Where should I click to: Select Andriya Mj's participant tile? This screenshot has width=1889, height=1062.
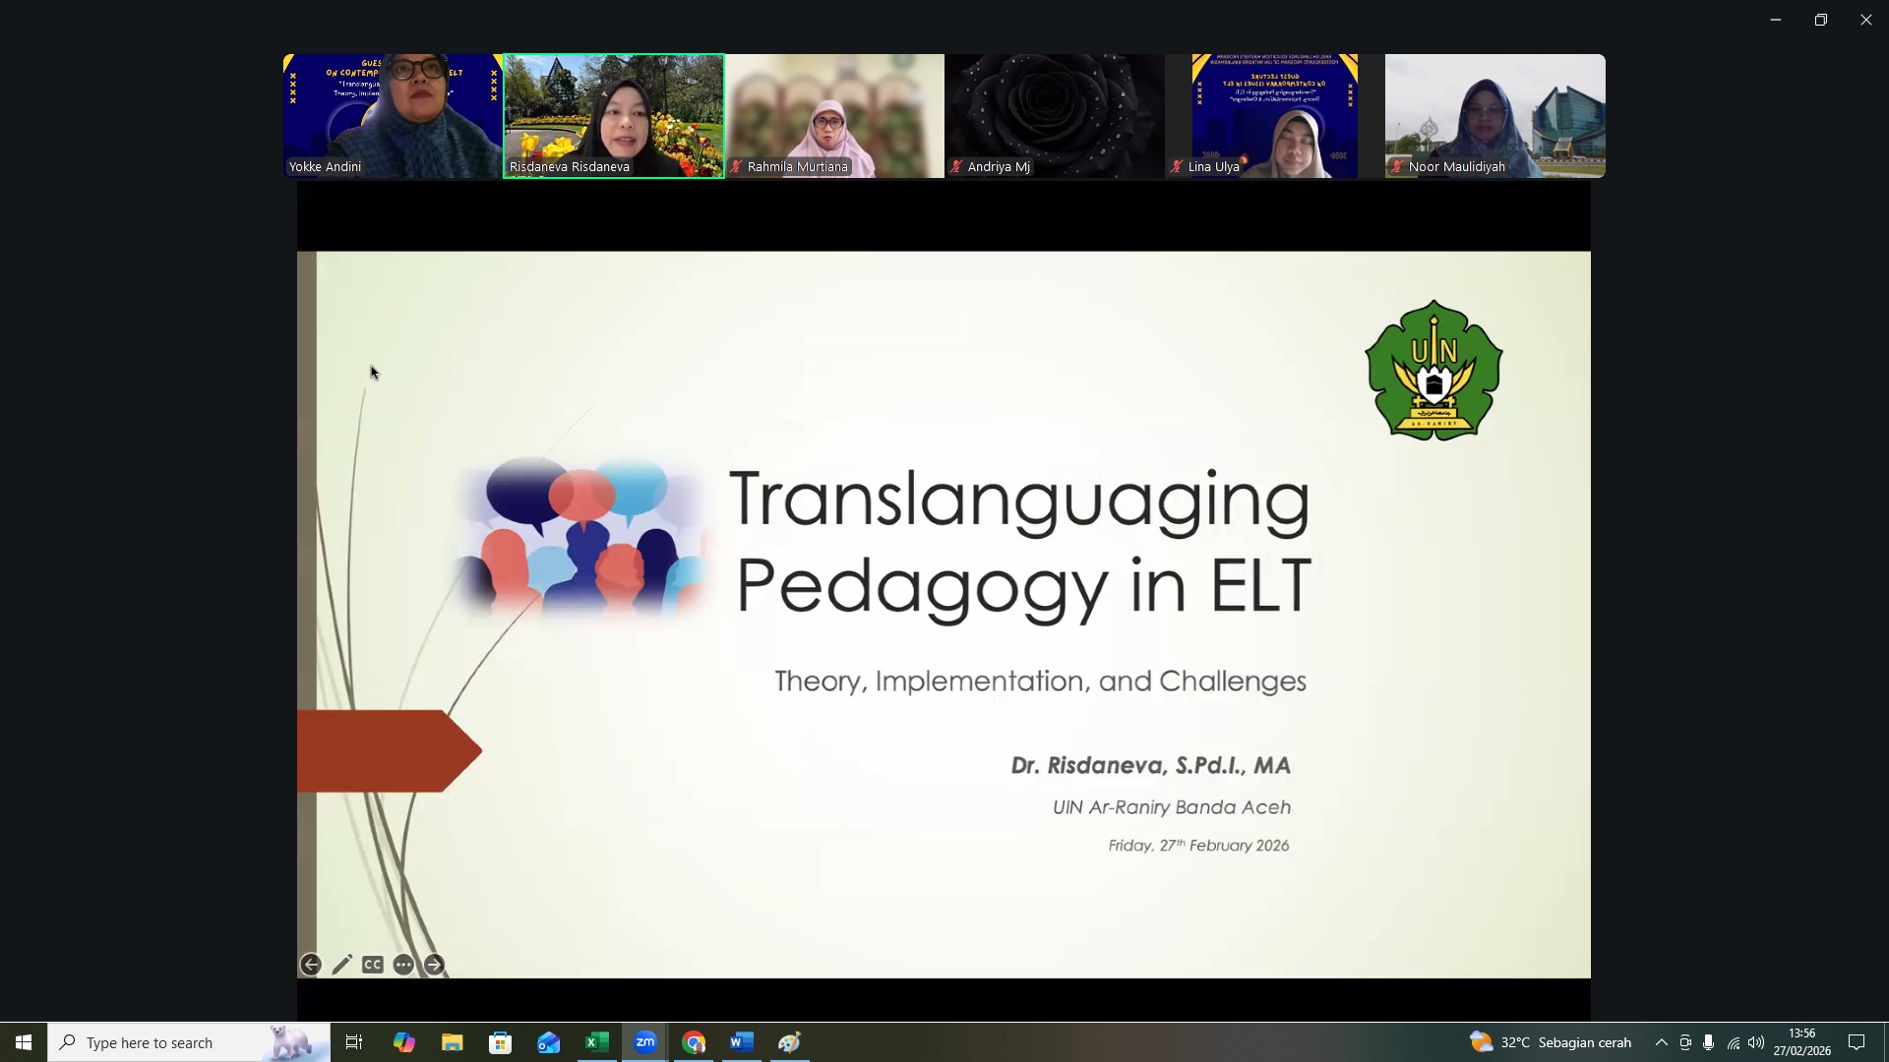coord(1055,116)
